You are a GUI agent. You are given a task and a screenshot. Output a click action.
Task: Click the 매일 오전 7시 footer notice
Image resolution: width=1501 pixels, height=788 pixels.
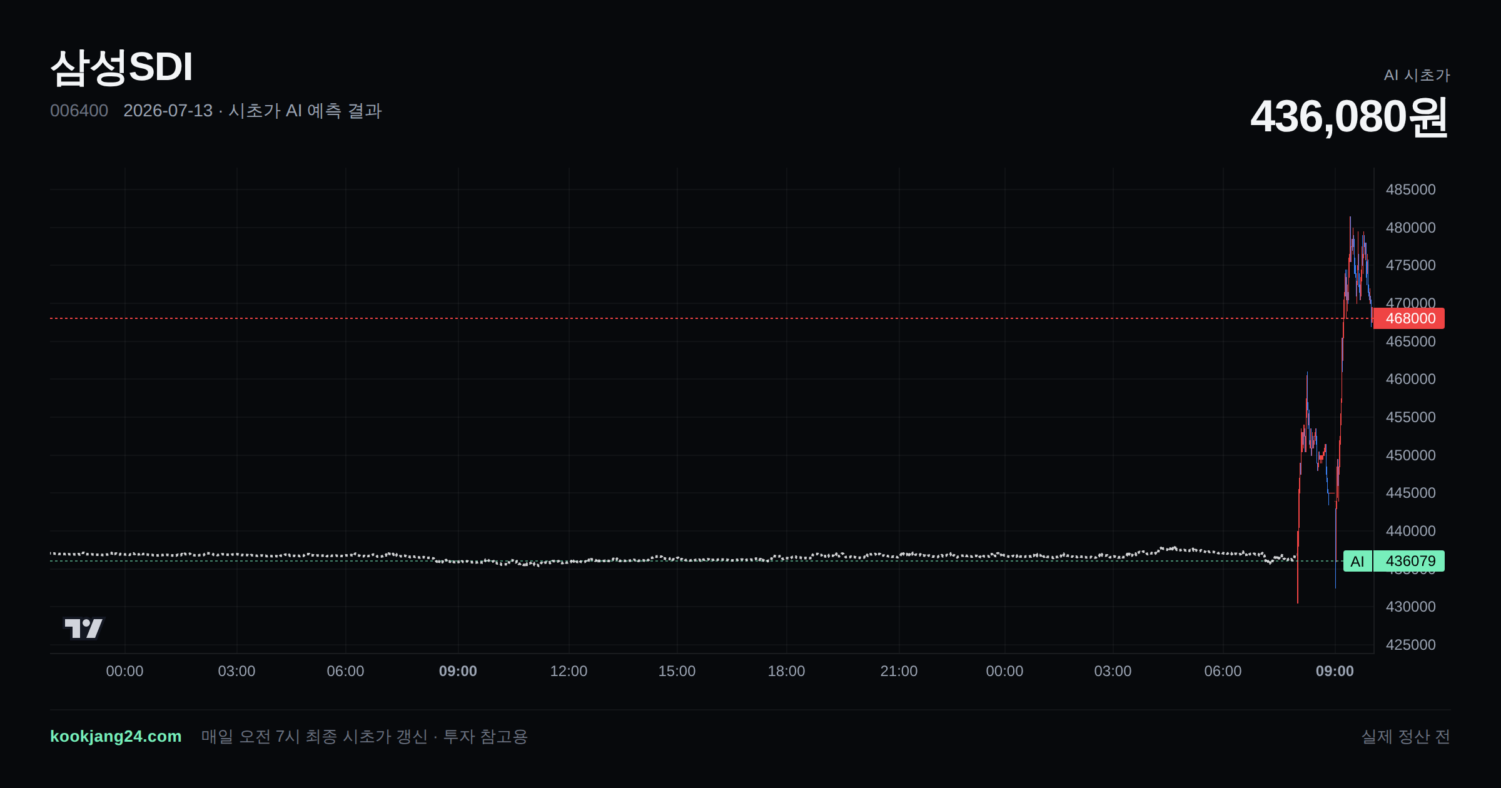365,736
